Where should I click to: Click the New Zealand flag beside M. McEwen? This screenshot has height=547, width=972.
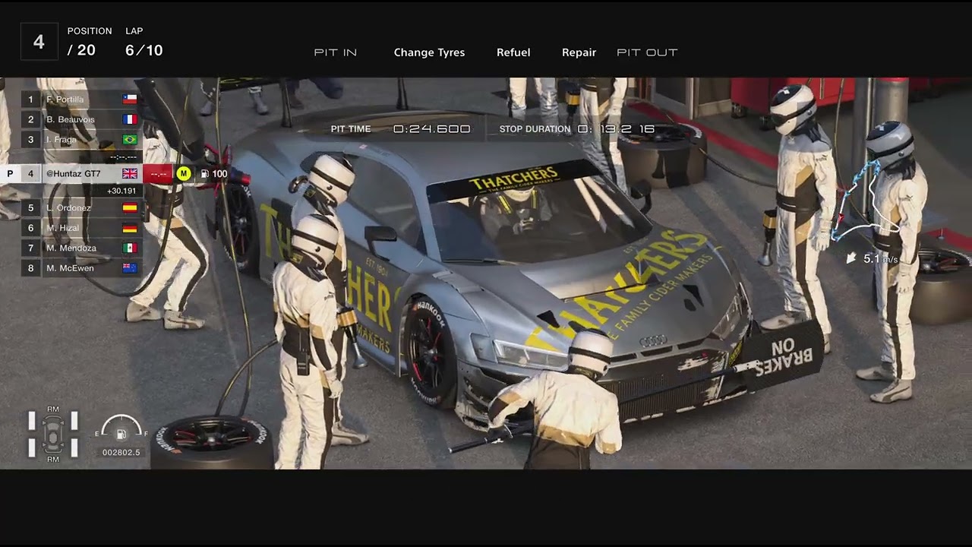[x=130, y=268]
